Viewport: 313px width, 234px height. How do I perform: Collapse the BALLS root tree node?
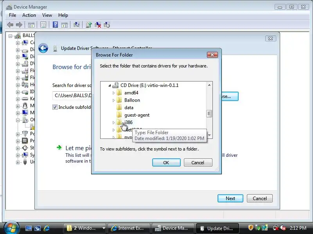pyautogui.click(x=11, y=36)
